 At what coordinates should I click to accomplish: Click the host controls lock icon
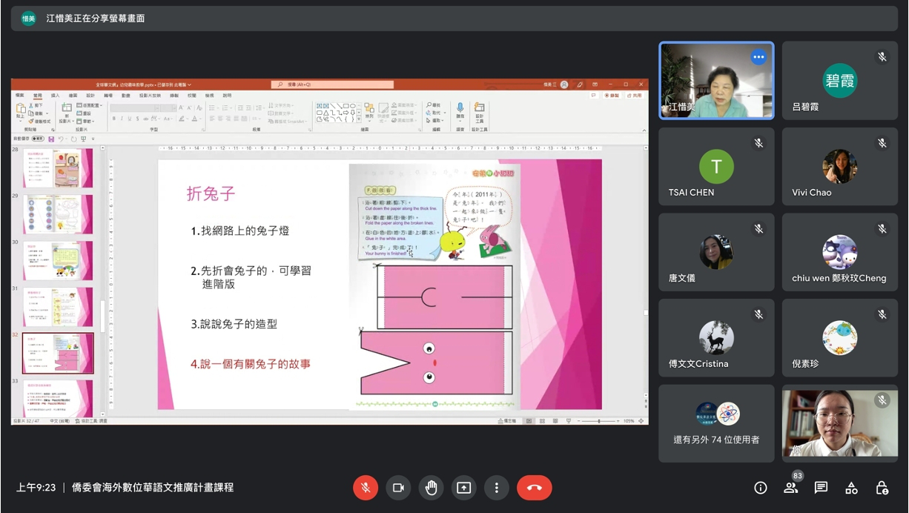pyautogui.click(x=882, y=488)
